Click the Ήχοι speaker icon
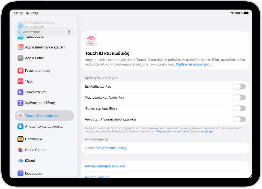 [20, 81]
